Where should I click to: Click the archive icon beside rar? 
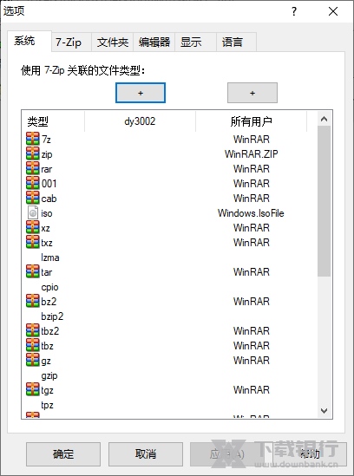[x=32, y=169]
